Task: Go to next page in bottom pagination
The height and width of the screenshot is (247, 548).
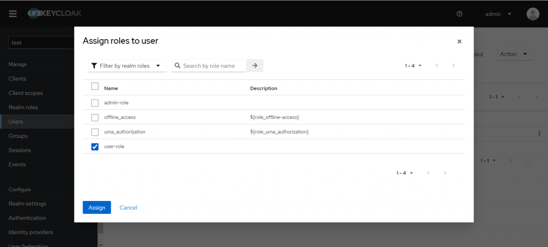Action: (445, 173)
